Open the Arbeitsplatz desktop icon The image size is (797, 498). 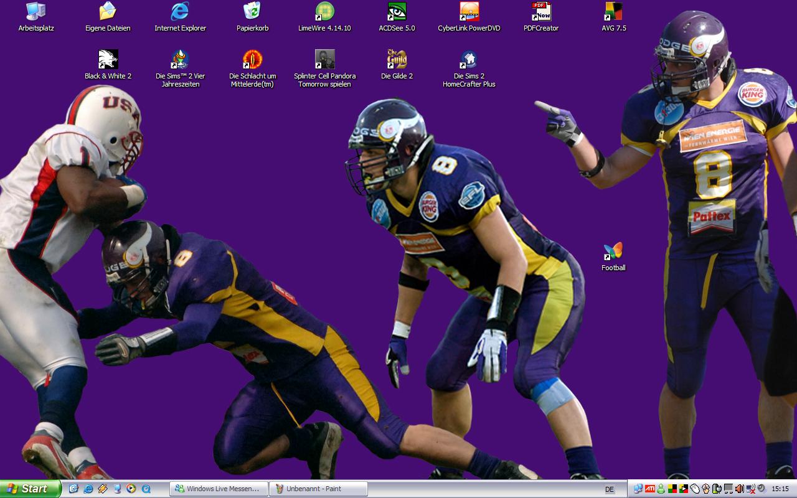pyautogui.click(x=36, y=17)
